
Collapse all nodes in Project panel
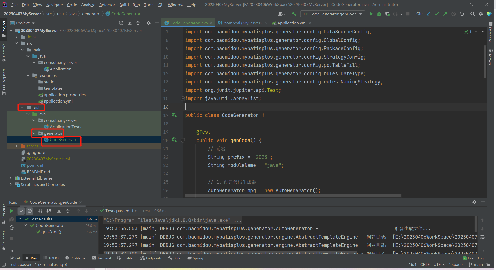pyautogui.click(x=138, y=23)
